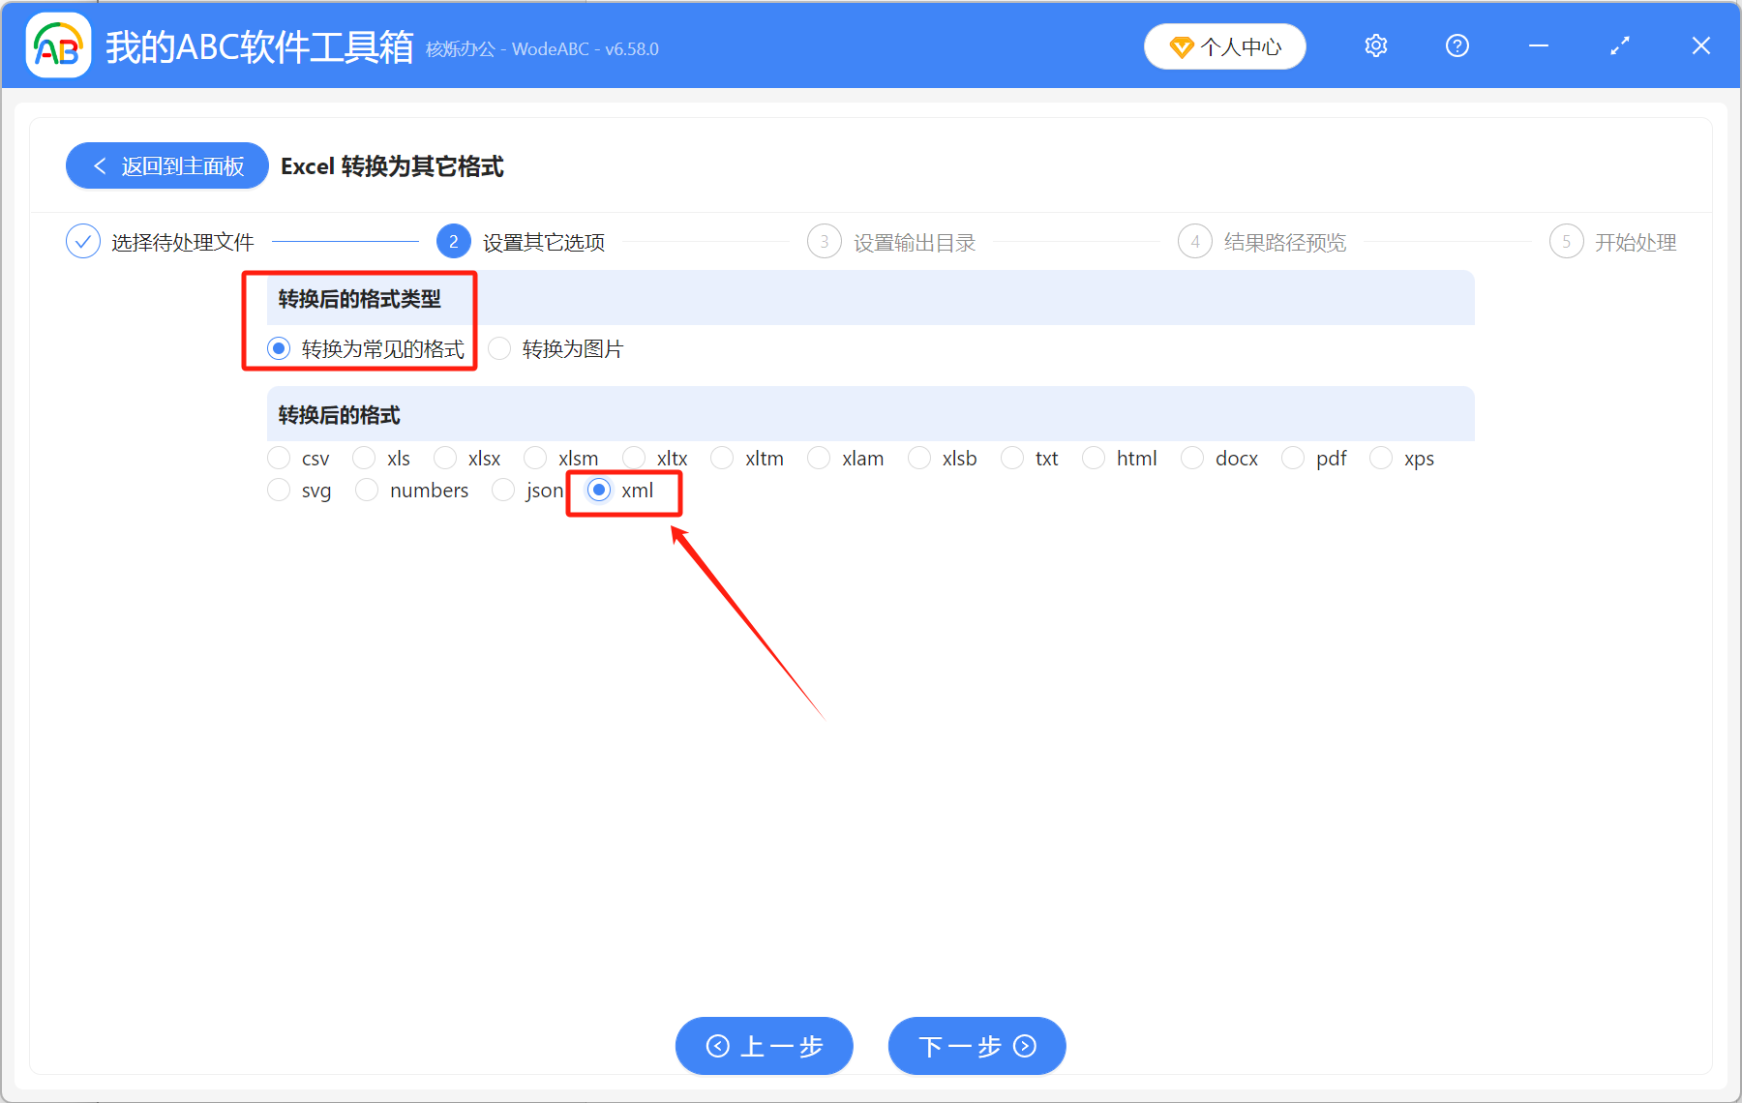Click step 5 开始处理 circle
Screen dimensions: 1742x1103
pyautogui.click(x=1567, y=241)
